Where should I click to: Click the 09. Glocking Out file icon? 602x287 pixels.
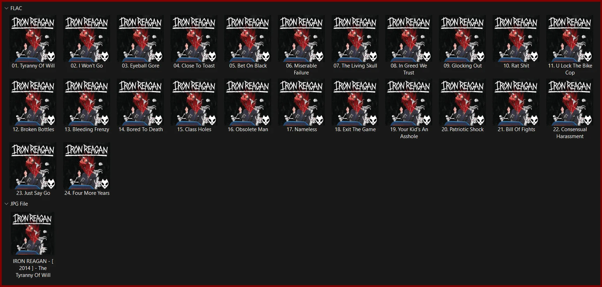pyautogui.click(x=463, y=39)
